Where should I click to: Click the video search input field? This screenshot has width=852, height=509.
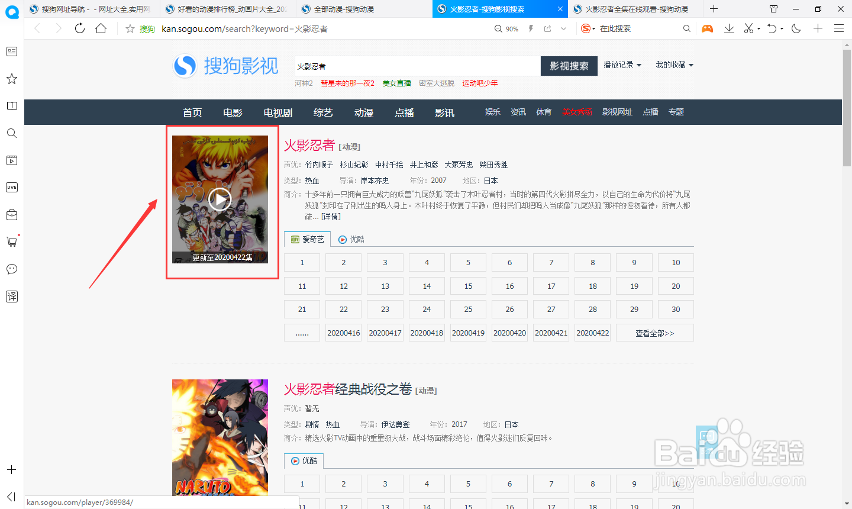(x=417, y=66)
